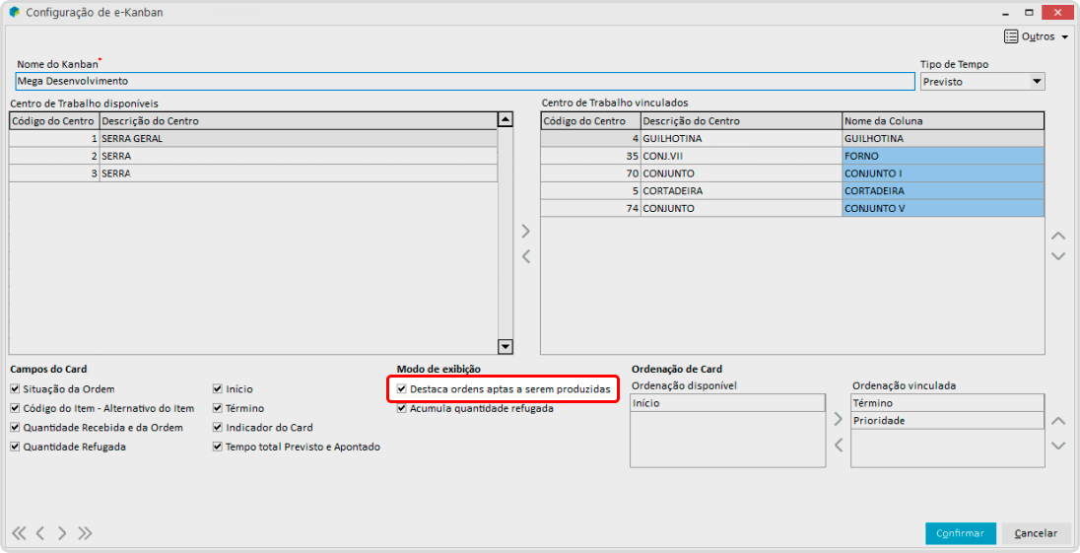
Task: Edit GUILHOTINA Nome da Coluna cell
Action: point(943,138)
